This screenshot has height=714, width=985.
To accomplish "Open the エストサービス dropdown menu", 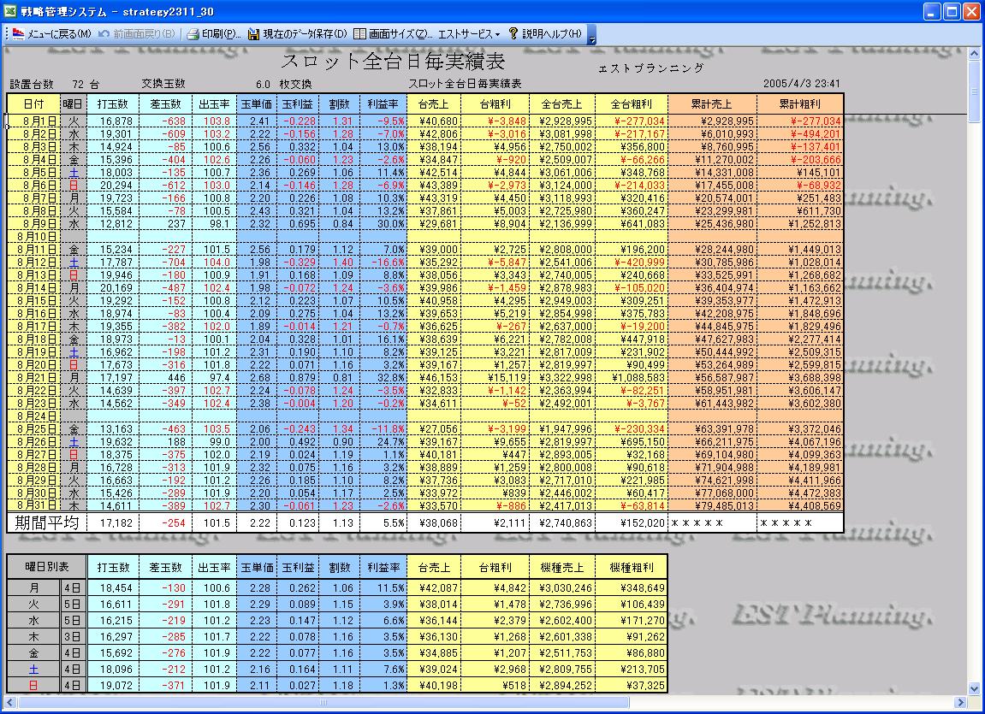I will tap(469, 34).
